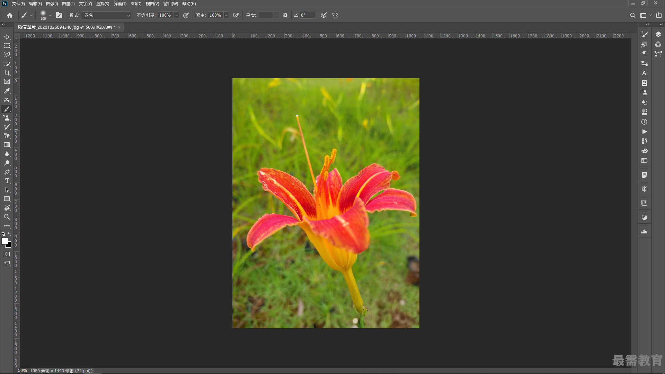665x374 pixels.
Task: Open the Actions panel play icon
Action: click(644, 132)
